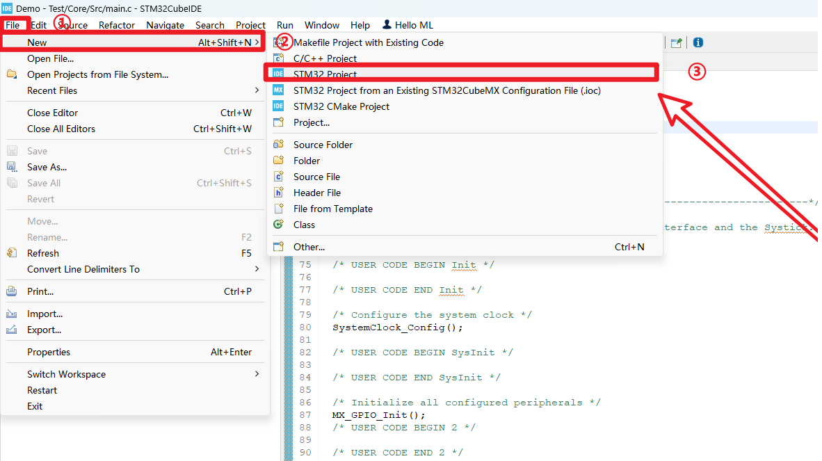
Task: Click the C/C++ Project icon in the New submenu
Action: point(278,58)
